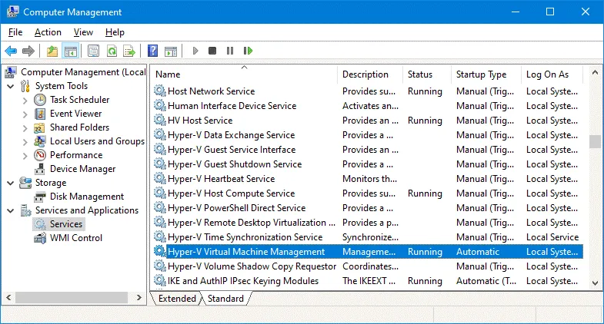The image size is (604, 324).
Task: Click the Export List toolbar icon
Action: [x=129, y=51]
